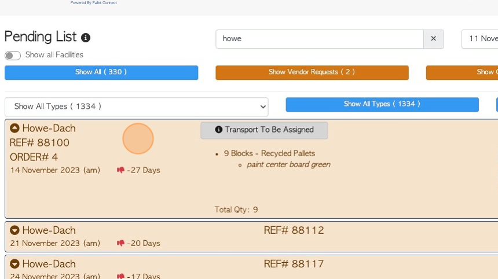Click the thumbs-down icon beside -27 Days

[x=120, y=170]
